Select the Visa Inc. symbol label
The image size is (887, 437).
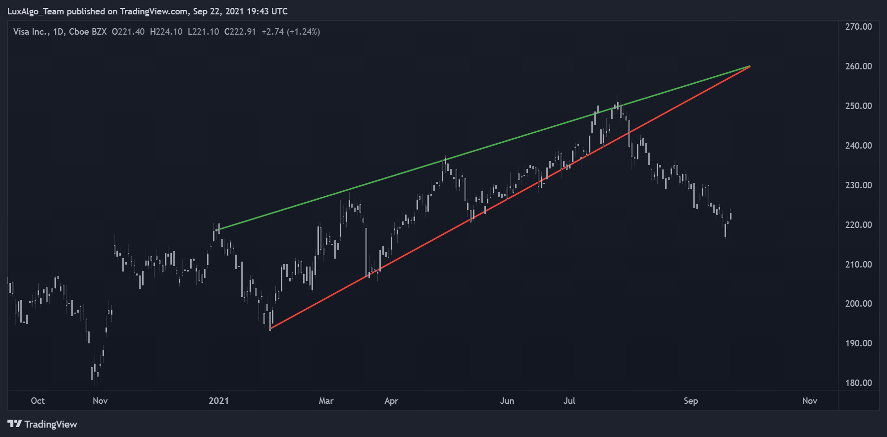tap(31, 32)
